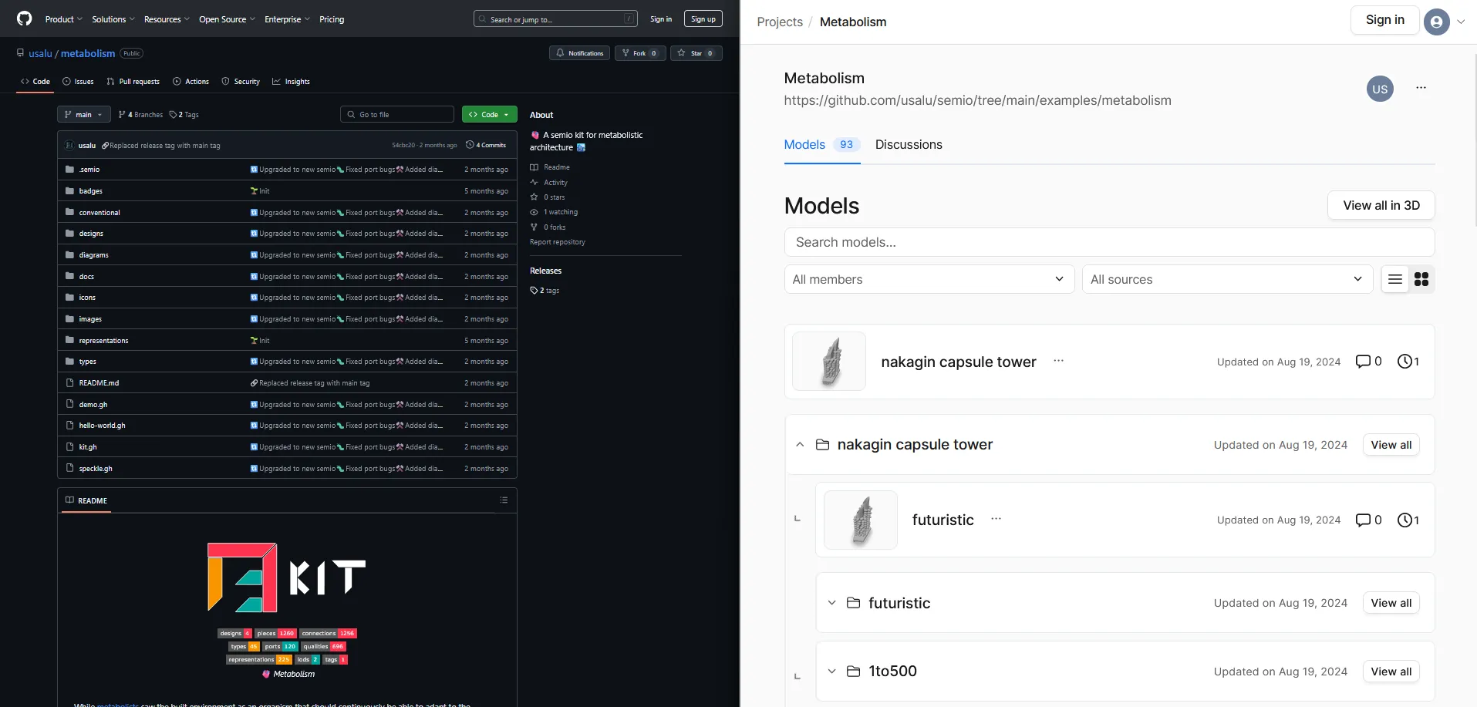Fork the metabolism repository

coord(640,53)
